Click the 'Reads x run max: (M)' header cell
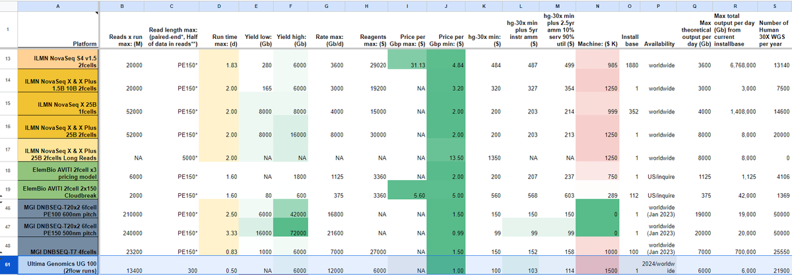This screenshot has width=792, height=275. (x=122, y=30)
